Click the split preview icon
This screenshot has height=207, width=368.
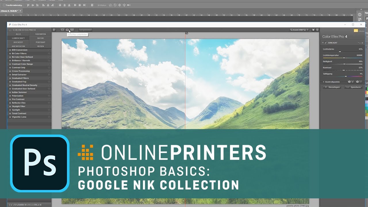click(x=67, y=30)
